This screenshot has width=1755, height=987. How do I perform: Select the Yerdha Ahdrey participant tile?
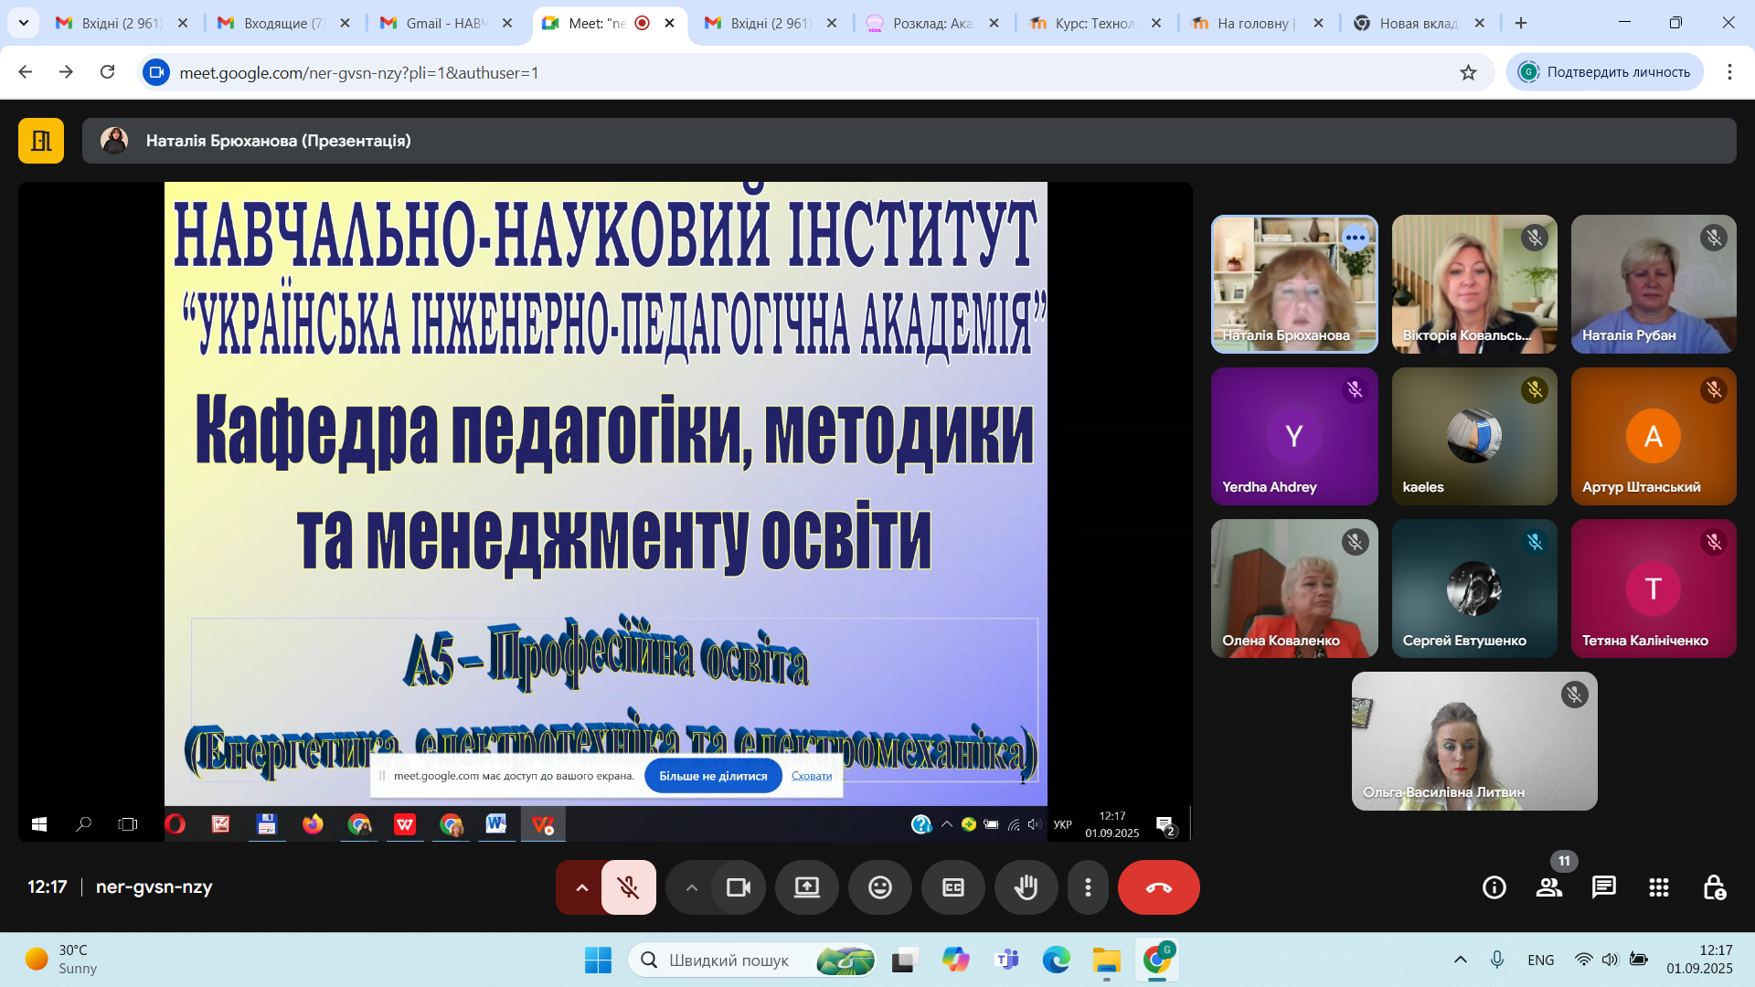[x=1294, y=436]
